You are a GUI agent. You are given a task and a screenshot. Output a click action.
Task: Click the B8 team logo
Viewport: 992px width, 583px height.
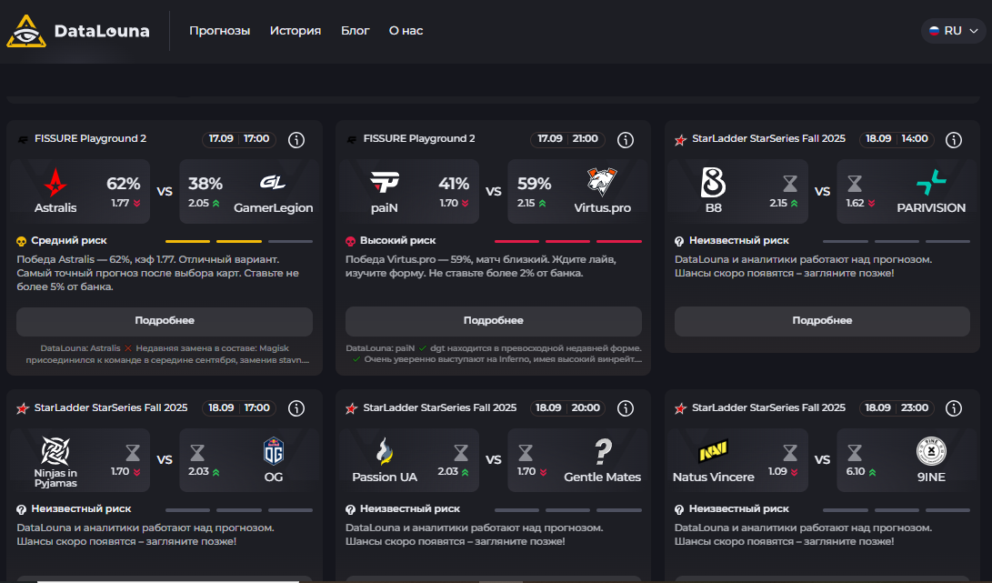tap(713, 183)
